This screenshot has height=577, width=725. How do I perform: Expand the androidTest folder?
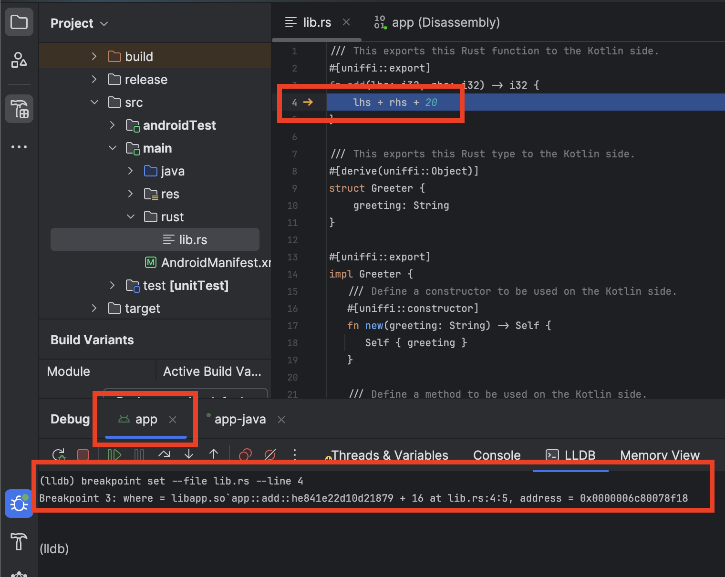click(x=112, y=125)
